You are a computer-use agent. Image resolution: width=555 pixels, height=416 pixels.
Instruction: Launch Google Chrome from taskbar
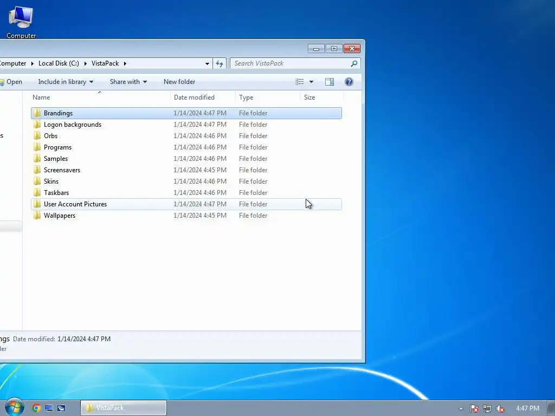[x=36, y=408]
